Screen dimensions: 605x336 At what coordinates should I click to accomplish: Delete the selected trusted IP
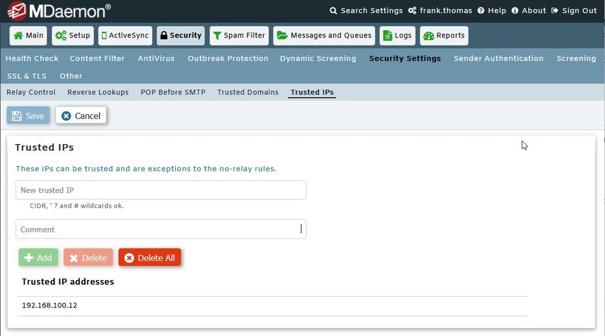(88, 258)
